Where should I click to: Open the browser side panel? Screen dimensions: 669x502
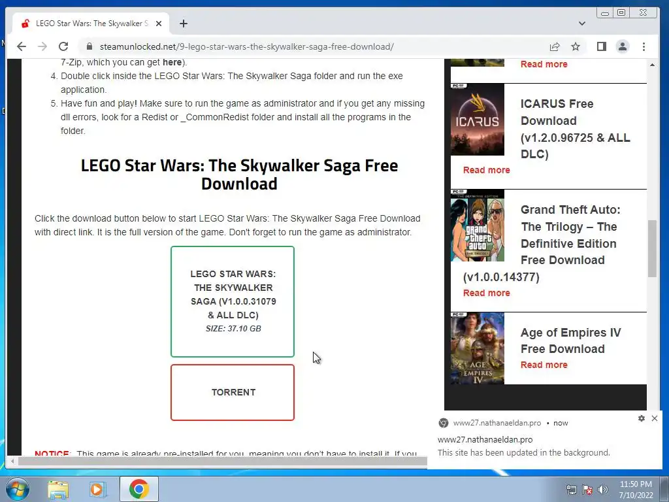[602, 46]
